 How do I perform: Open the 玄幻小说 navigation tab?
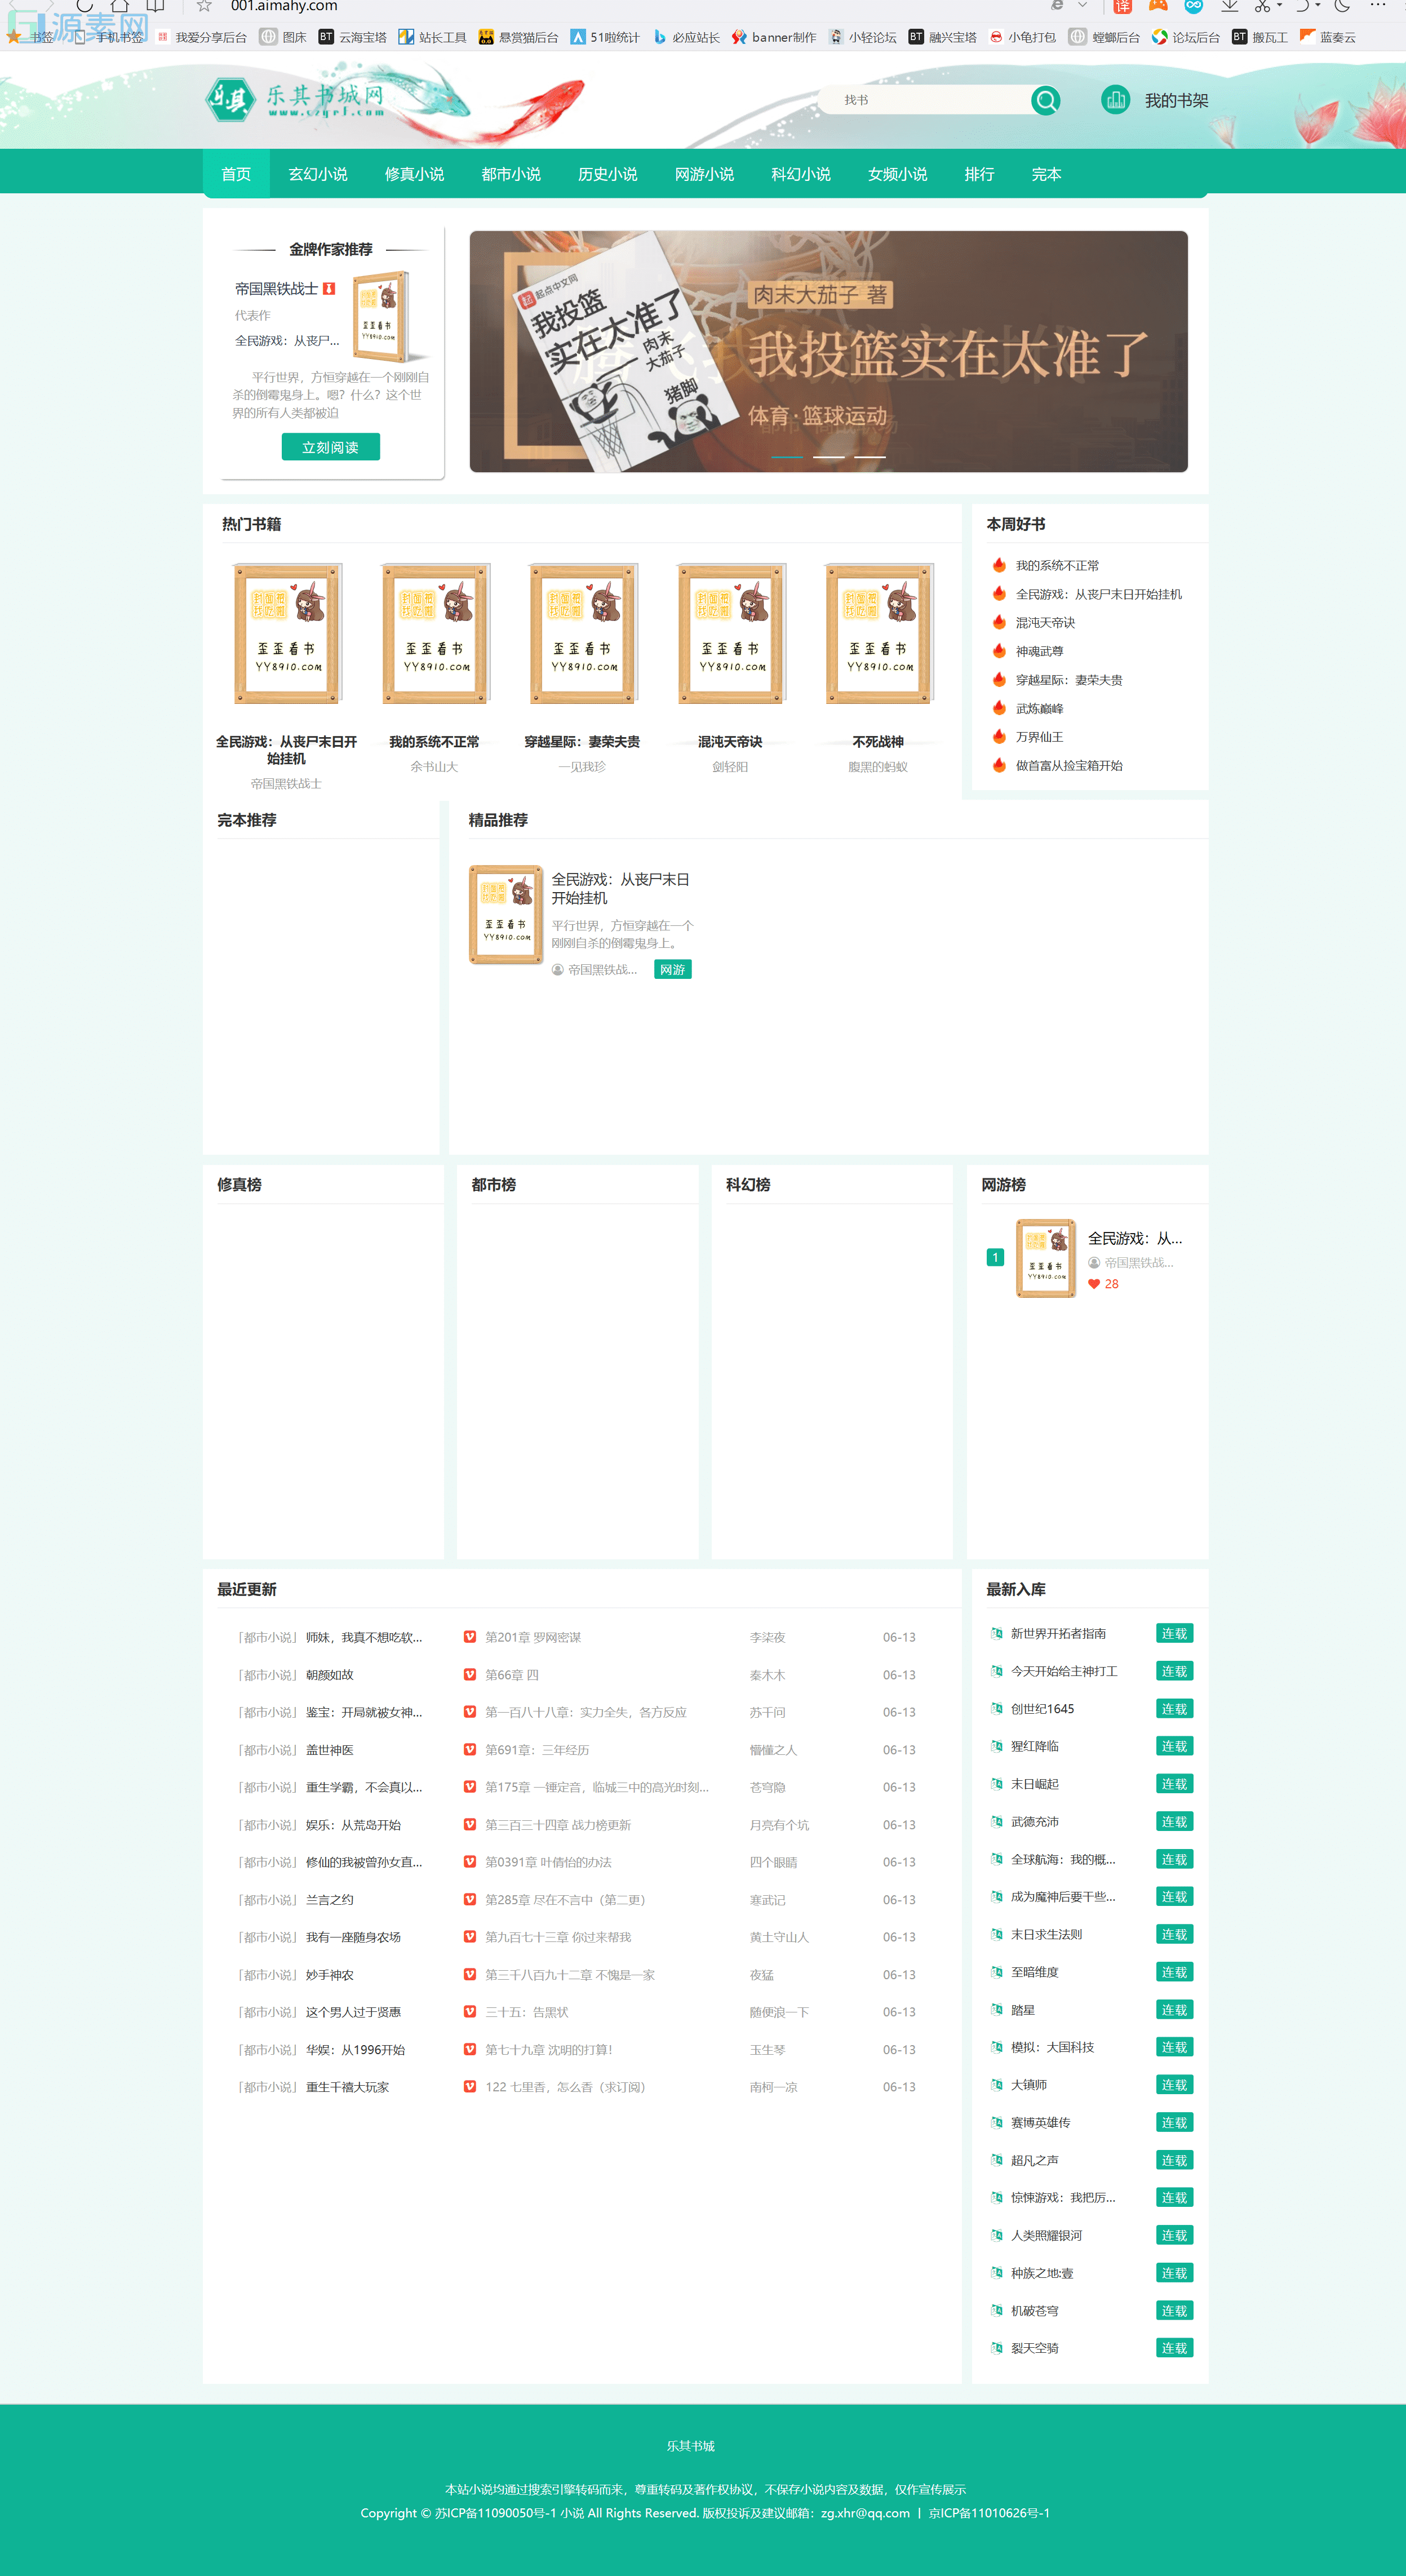click(318, 174)
